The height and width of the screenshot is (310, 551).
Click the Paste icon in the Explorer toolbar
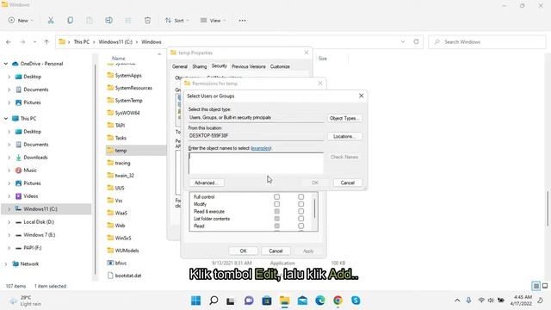pos(90,21)
